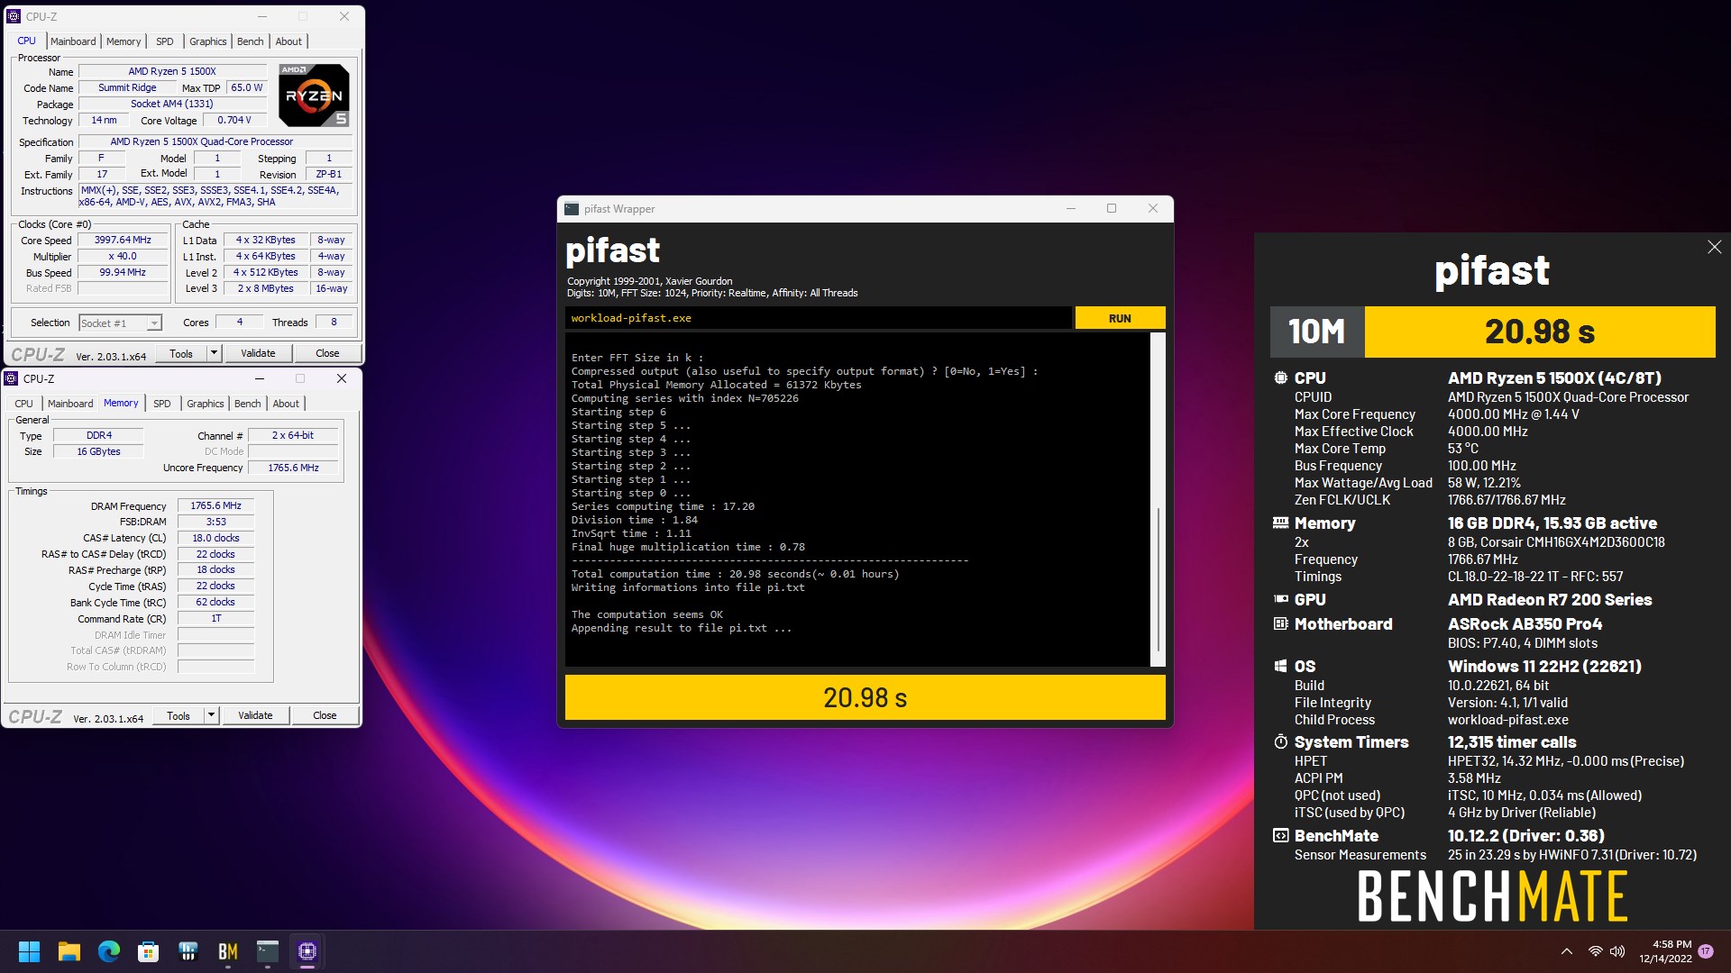
Task: Expand Tools dropdown arrow in top CPU-Z
Action: (214, 353)
